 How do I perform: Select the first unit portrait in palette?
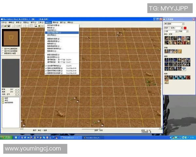pyautogui.click(x=167, y=38)
